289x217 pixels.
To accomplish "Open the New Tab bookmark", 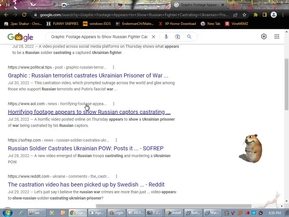I will coord(211,24).
